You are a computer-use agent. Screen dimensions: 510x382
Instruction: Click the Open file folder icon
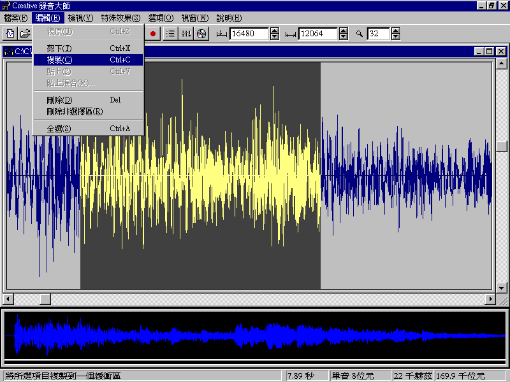point(24,33)
